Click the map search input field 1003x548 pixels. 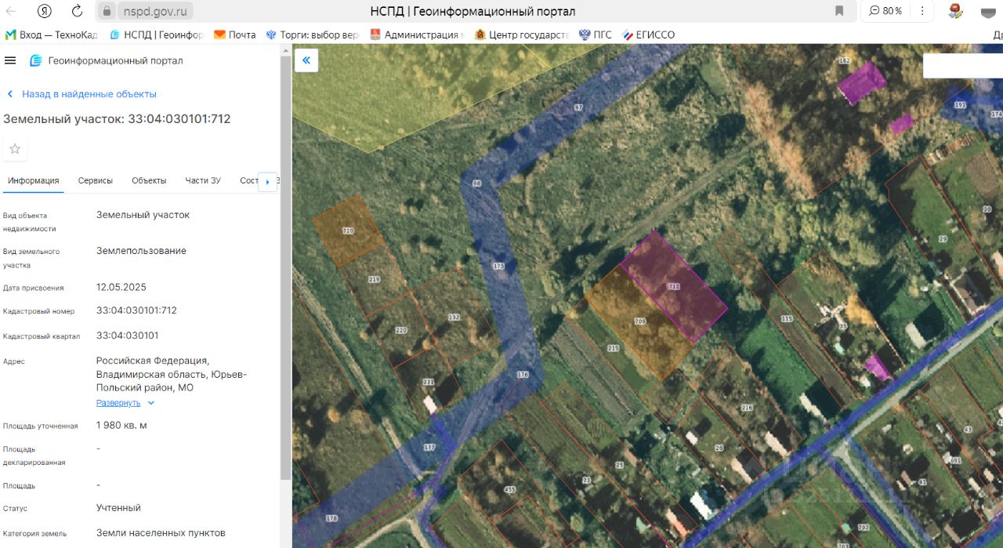point(963,66)
